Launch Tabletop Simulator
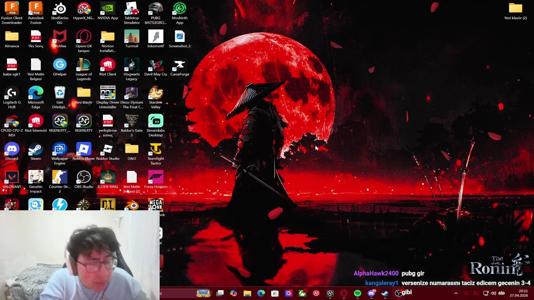The image size is (534, 300). point(131,13)
